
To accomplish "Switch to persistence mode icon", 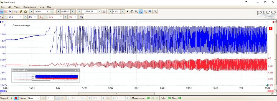I will [x=6, y=12].
